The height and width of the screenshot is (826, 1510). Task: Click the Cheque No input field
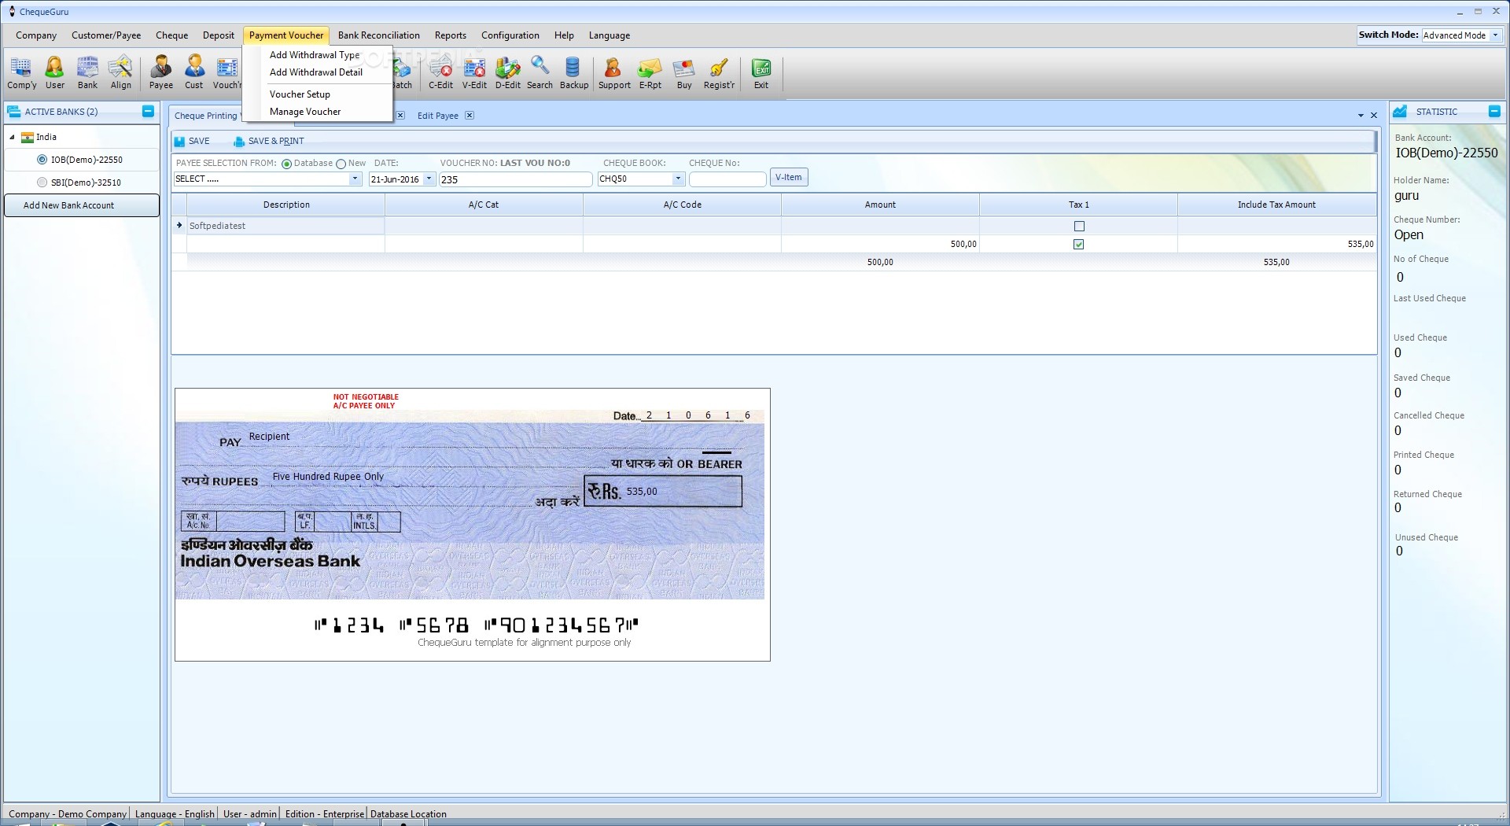(727, 179)
